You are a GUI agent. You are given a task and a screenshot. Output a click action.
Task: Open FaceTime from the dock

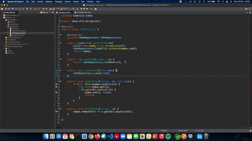136,136
